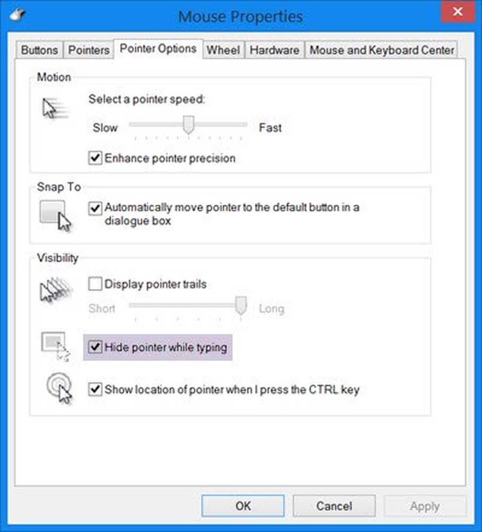Click the CTRL key pointer location icon
482x532 pixels.
(x=58, y=389)
